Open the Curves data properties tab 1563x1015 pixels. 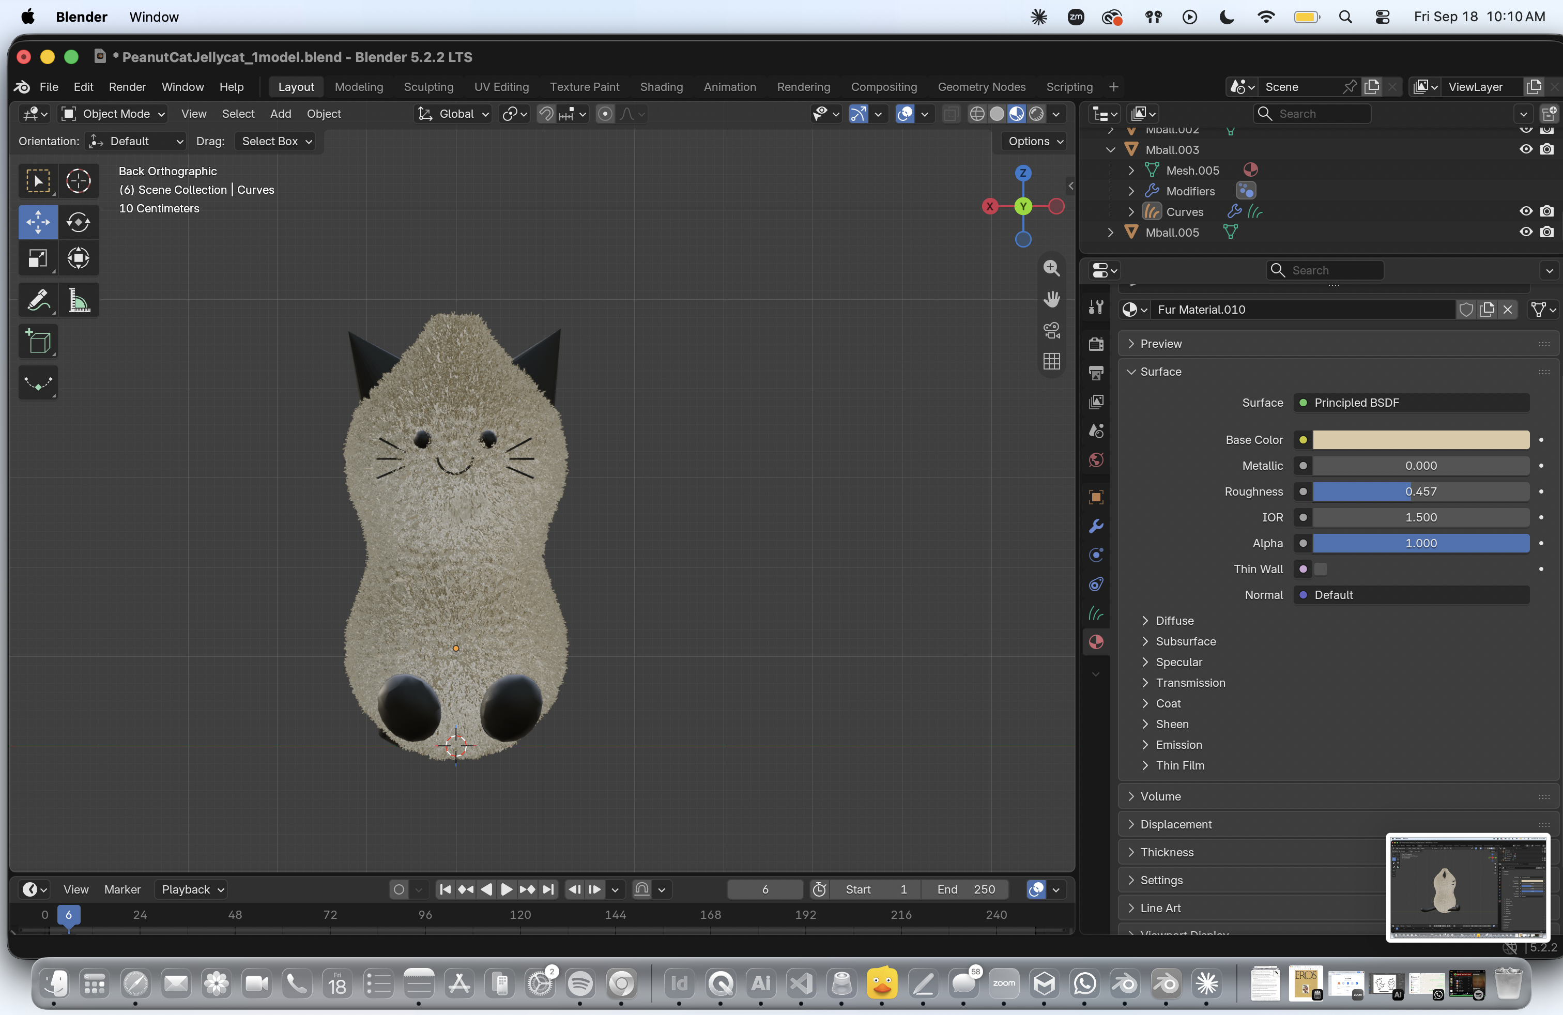pyautogui.click(x=1096, y=613)
